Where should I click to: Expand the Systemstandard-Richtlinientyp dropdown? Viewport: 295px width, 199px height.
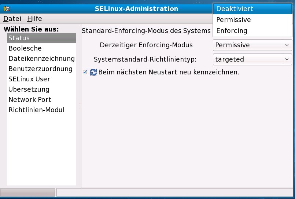click(x=252, y=59)
